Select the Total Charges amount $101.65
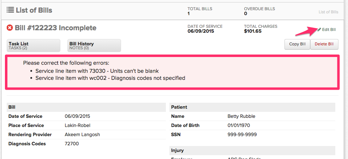 (253, 31)
